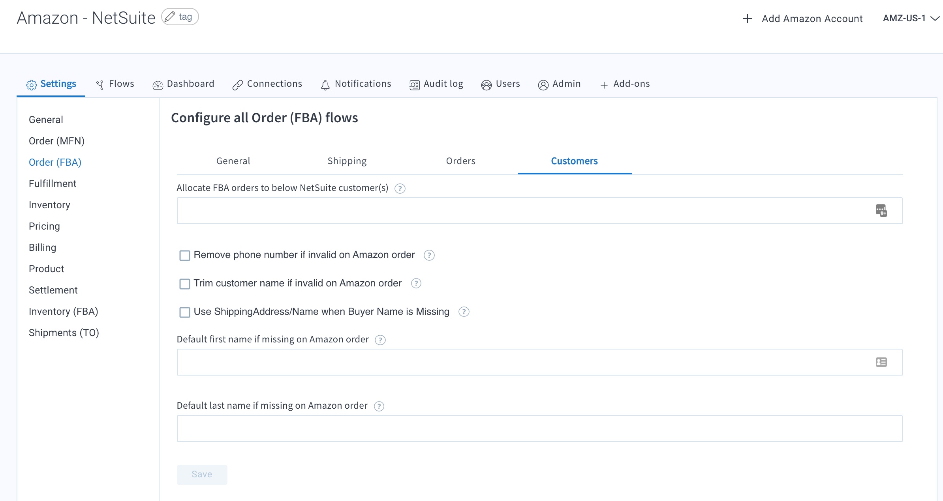The image size is (943, 501).
Task: Open help for Default last name field
Action: (x=379, y=406)
